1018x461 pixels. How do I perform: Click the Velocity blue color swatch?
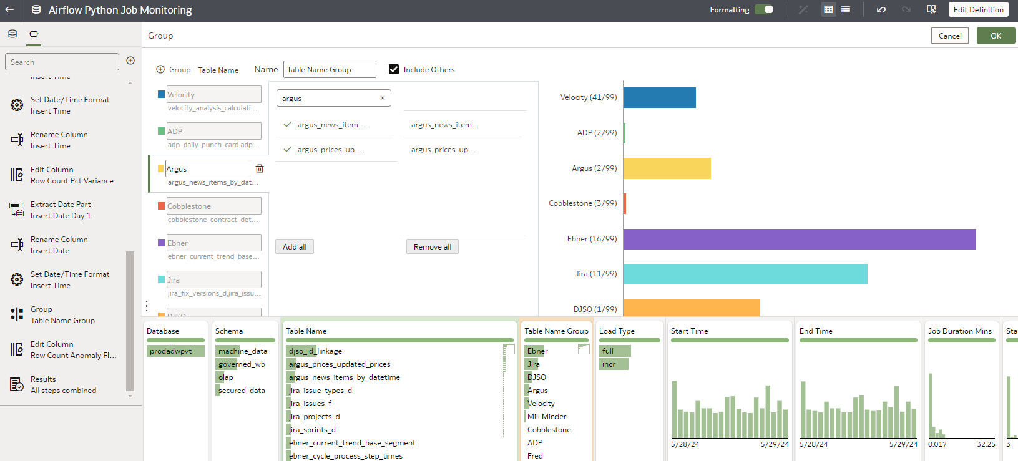(x=161, y=94)
